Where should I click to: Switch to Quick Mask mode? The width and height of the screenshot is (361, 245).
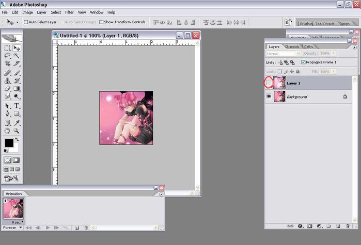pyautogui.click(x=16, y=160)
